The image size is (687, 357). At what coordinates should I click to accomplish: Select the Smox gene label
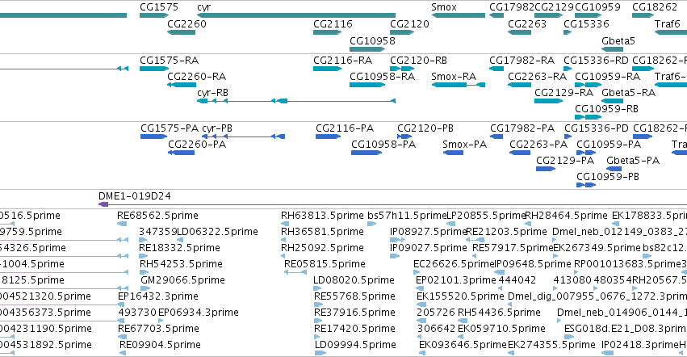coord(444,7)
